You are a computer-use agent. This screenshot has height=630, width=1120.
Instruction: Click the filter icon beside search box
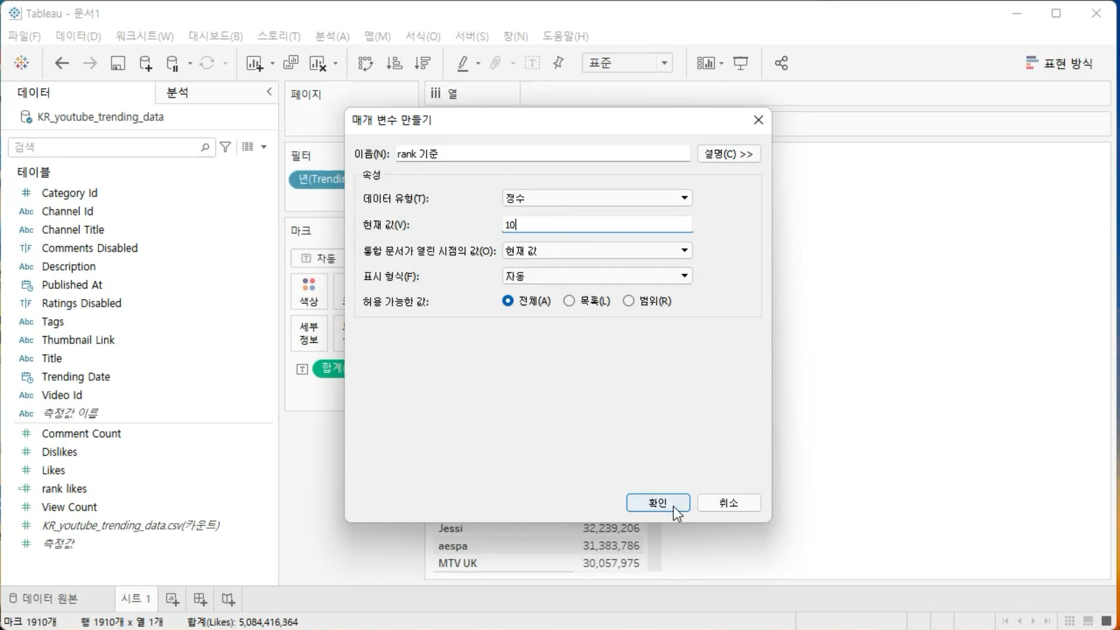(226, 147)
